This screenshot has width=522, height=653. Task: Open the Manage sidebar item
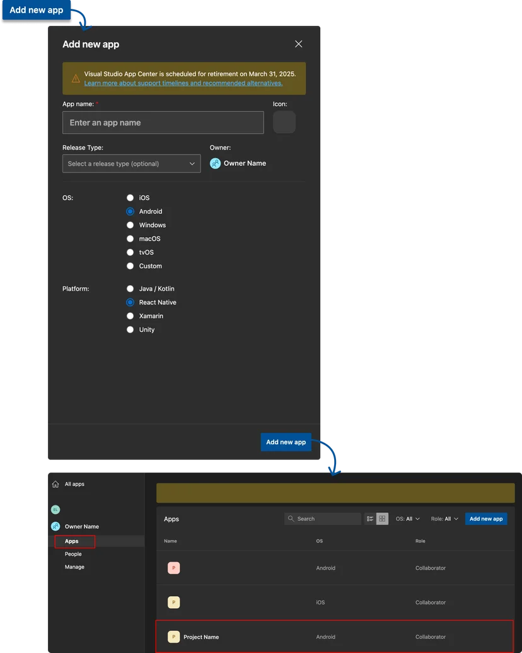(74, 567)
